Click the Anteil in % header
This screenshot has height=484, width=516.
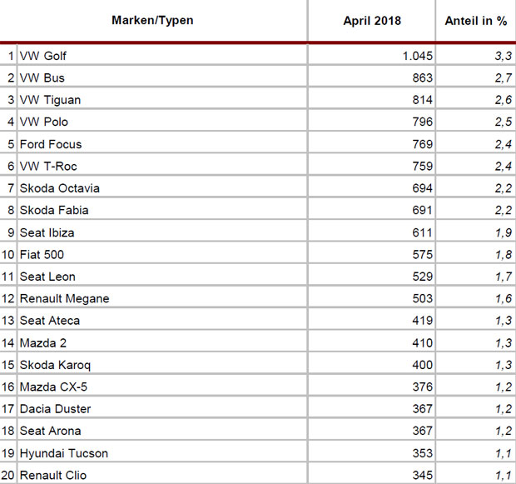475,21
